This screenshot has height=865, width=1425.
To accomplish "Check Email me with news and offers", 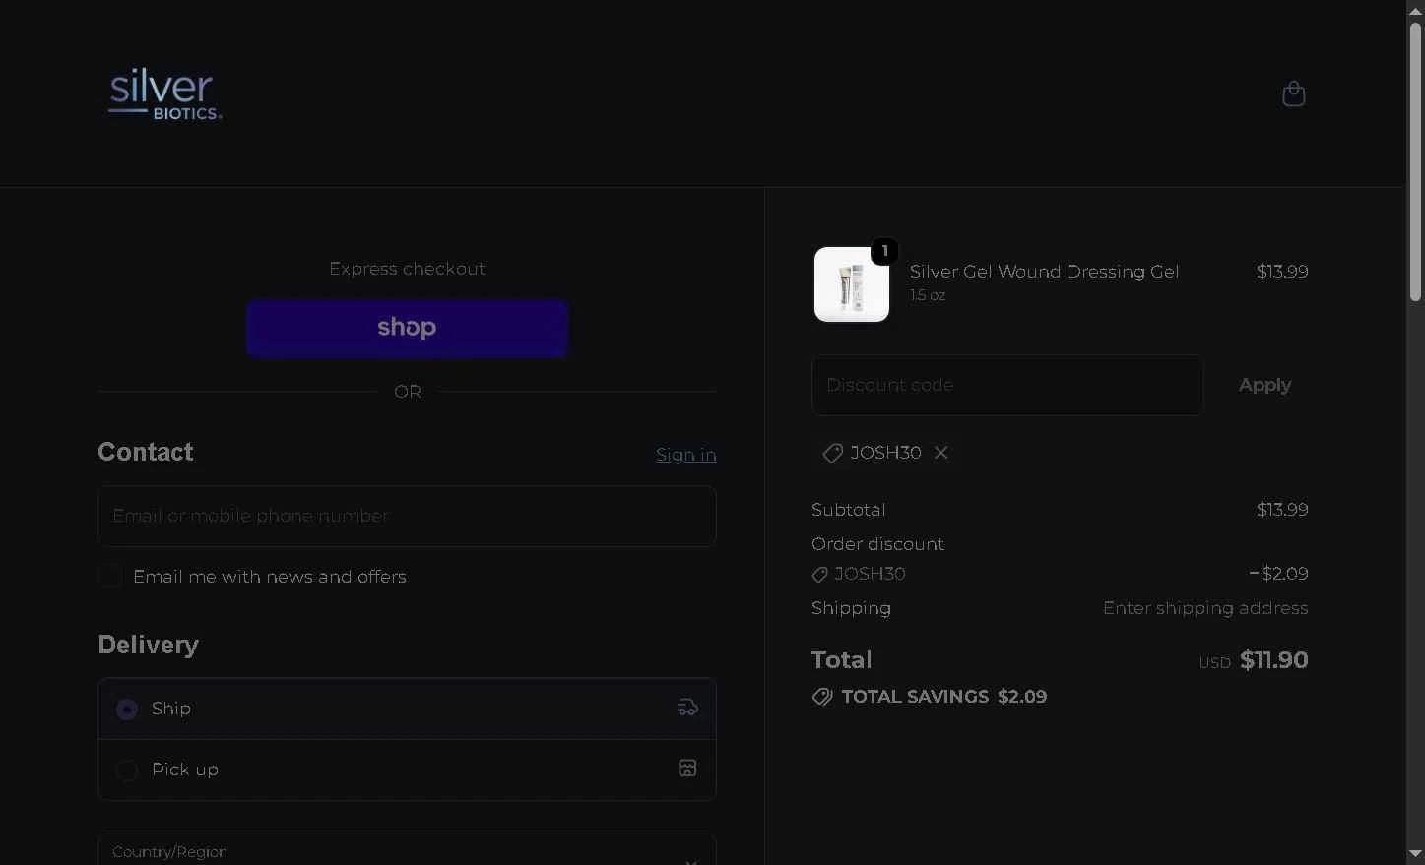I will coord(110,576).
